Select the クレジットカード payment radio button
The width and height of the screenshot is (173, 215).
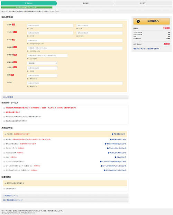click(x=4, y=148)
